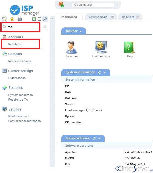Click the Statistics pie chart icon
The height and width of the screenshot is (173, 153).
(x=5, y=87)
